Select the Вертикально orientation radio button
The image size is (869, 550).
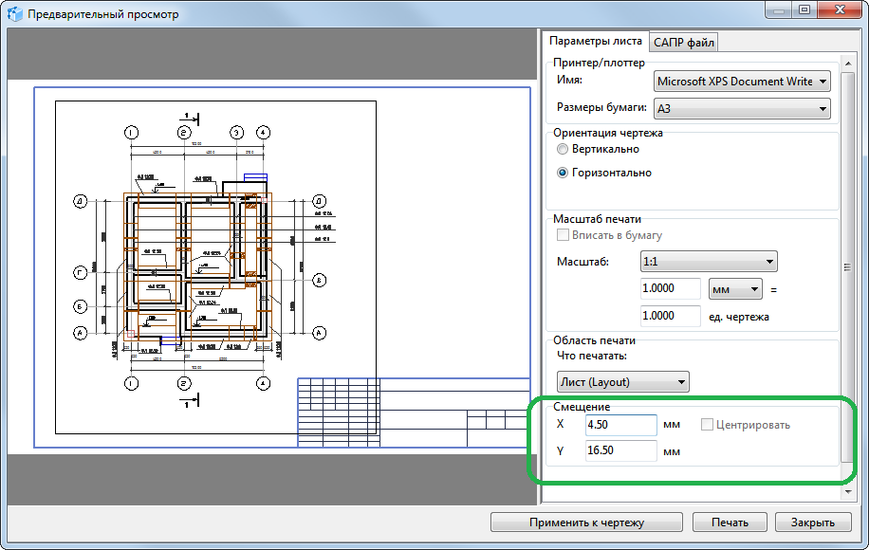pyautogui.click(x=563, y=149)
